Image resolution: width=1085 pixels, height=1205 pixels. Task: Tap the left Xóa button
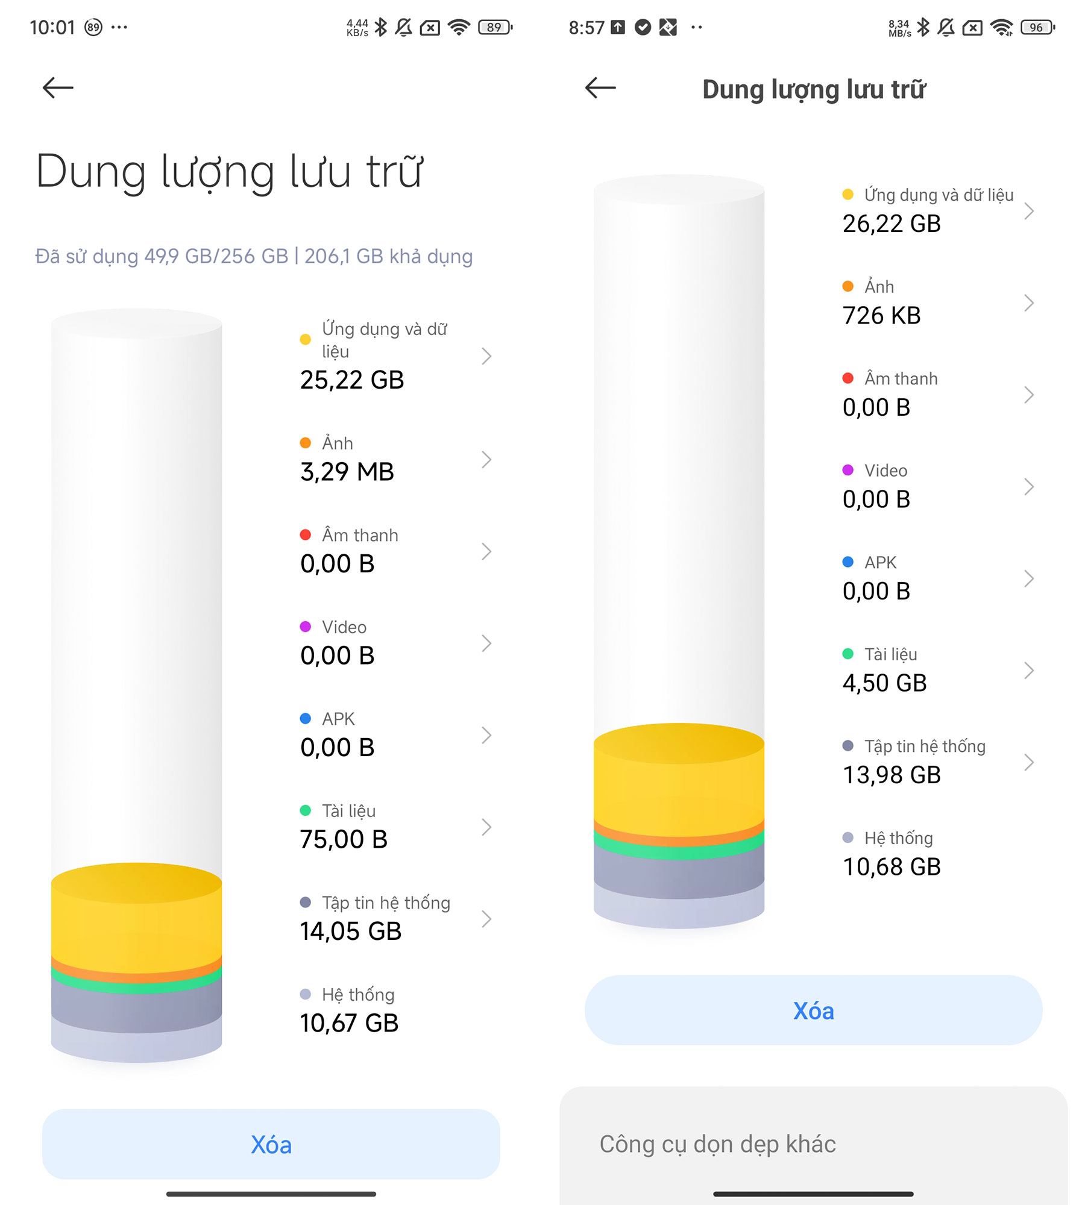(x=271, y=1144)
